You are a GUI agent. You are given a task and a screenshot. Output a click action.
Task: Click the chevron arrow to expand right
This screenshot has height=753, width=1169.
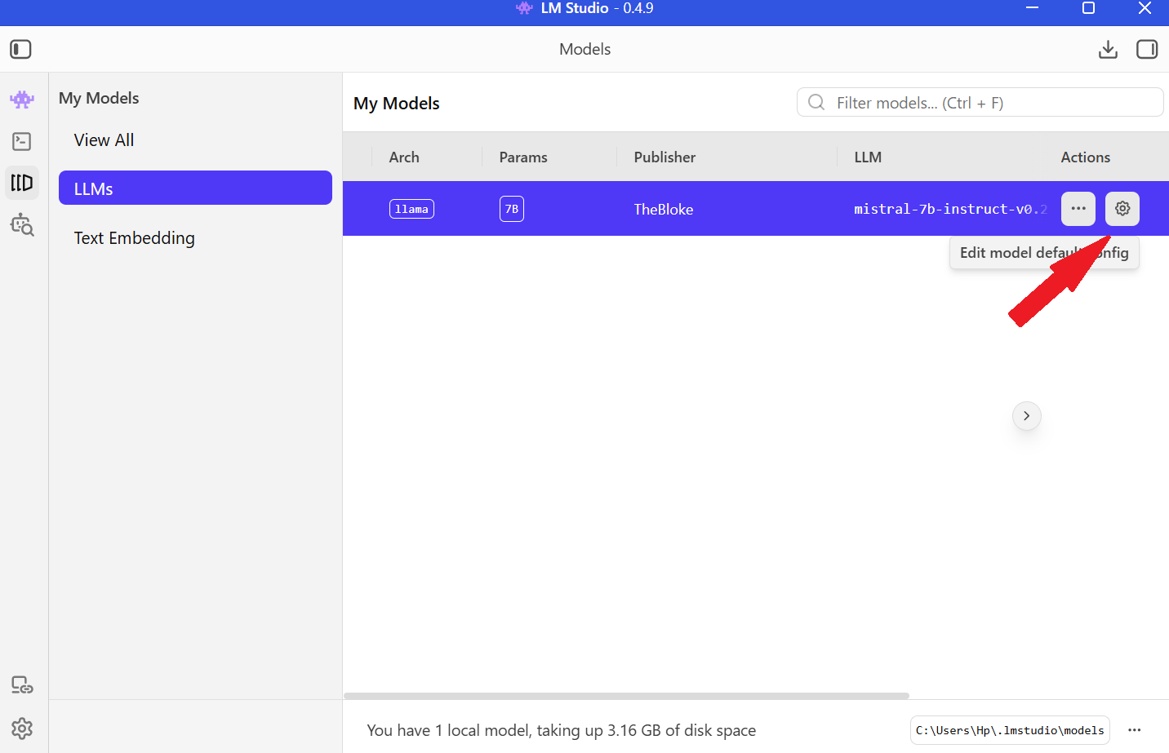[1027, 416]
